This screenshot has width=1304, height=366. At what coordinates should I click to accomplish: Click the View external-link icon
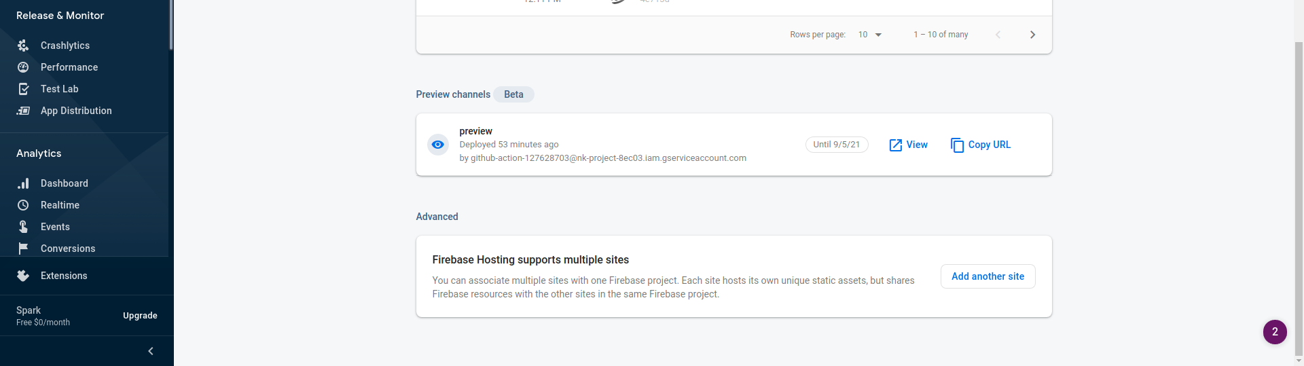click(x=896, y=145)
